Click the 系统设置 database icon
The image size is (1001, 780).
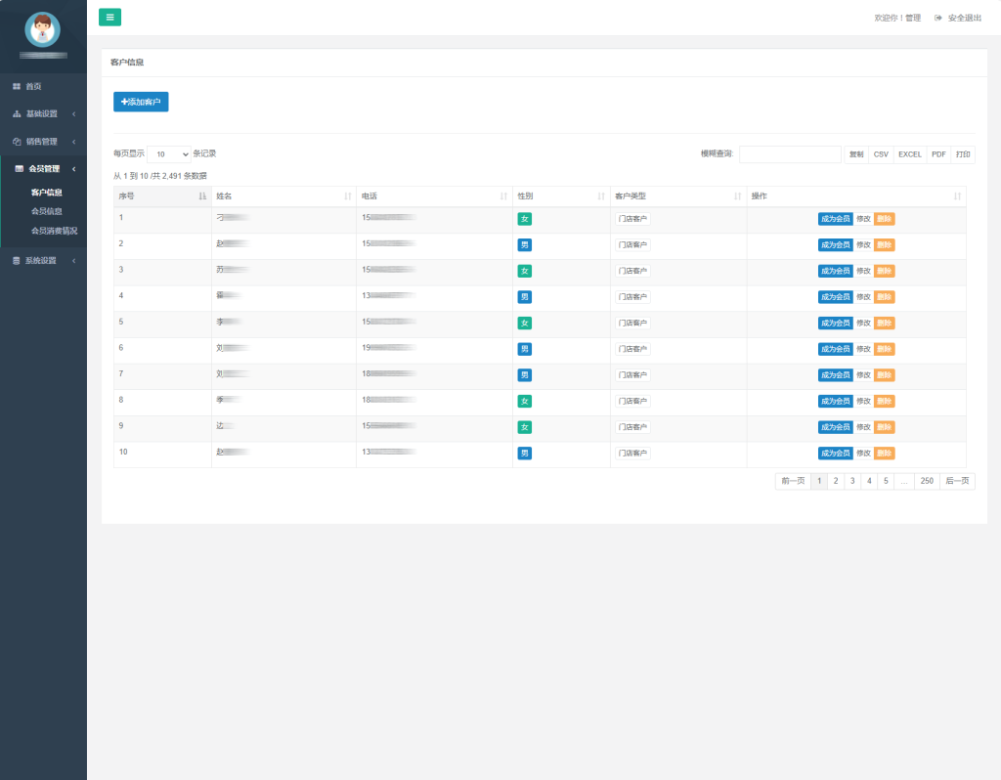point(17,260)
